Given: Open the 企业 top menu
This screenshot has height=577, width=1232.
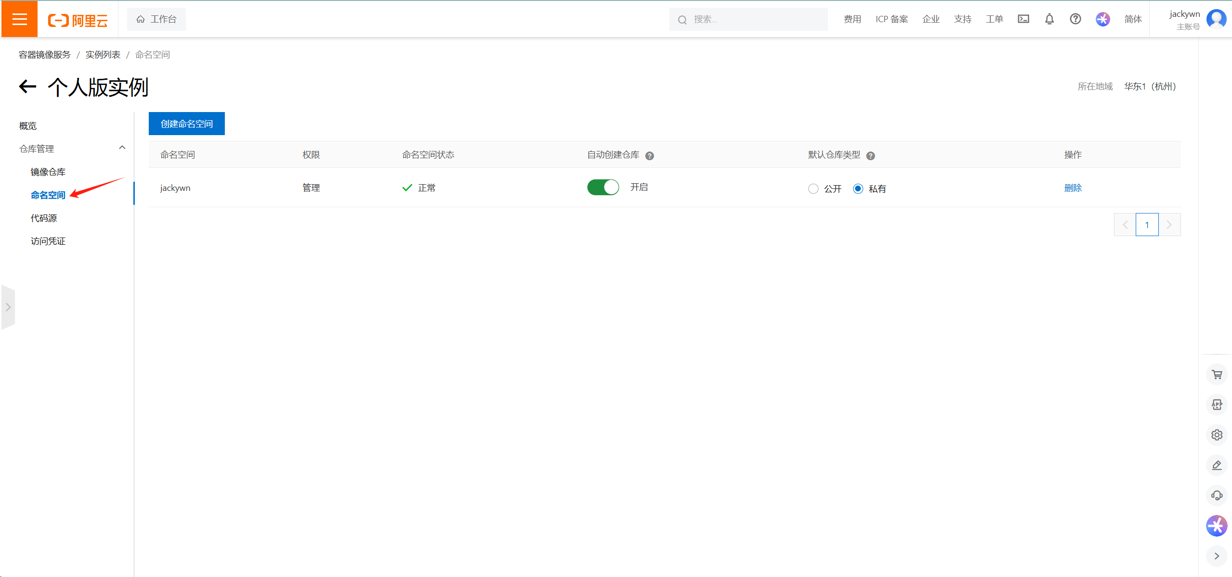Looking at the screenshot, I should point(931,19).
